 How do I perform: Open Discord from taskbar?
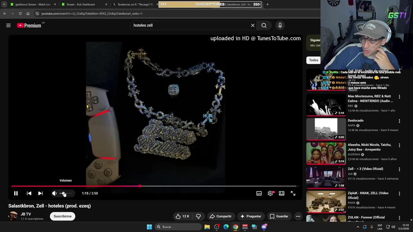click(264, 227)
